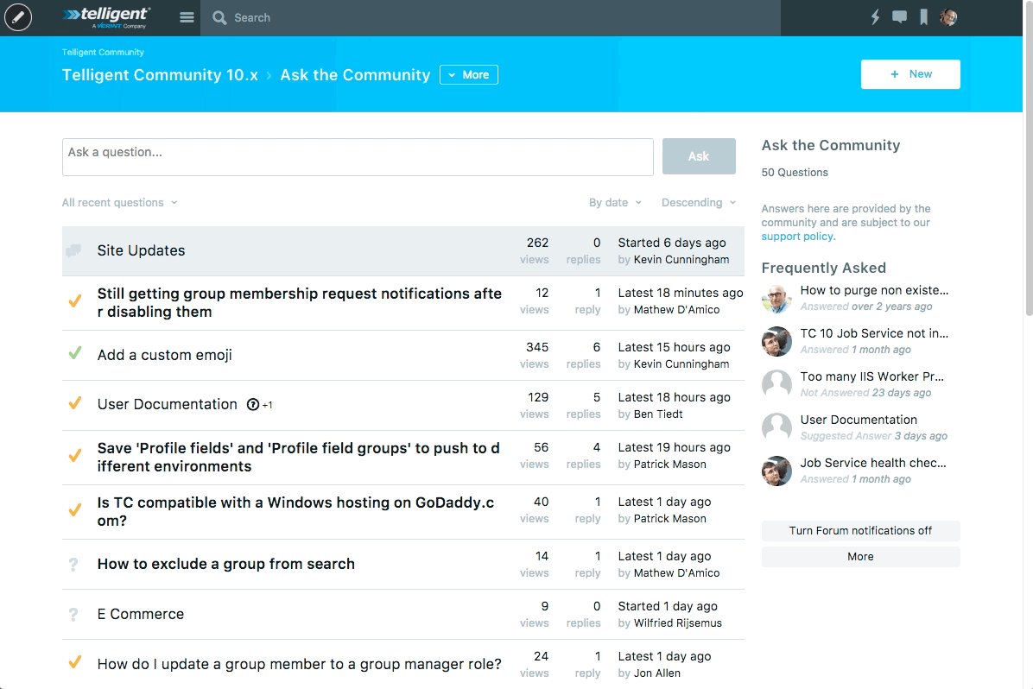Viewport: 1033px width, 689px height.
Task: Click the search magnifier icon
Action: click(x=219, y=18)
